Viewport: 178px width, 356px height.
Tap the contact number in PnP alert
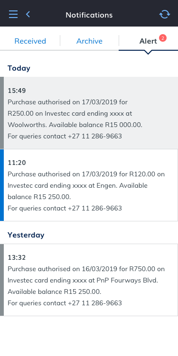click(x=95, y=303)
